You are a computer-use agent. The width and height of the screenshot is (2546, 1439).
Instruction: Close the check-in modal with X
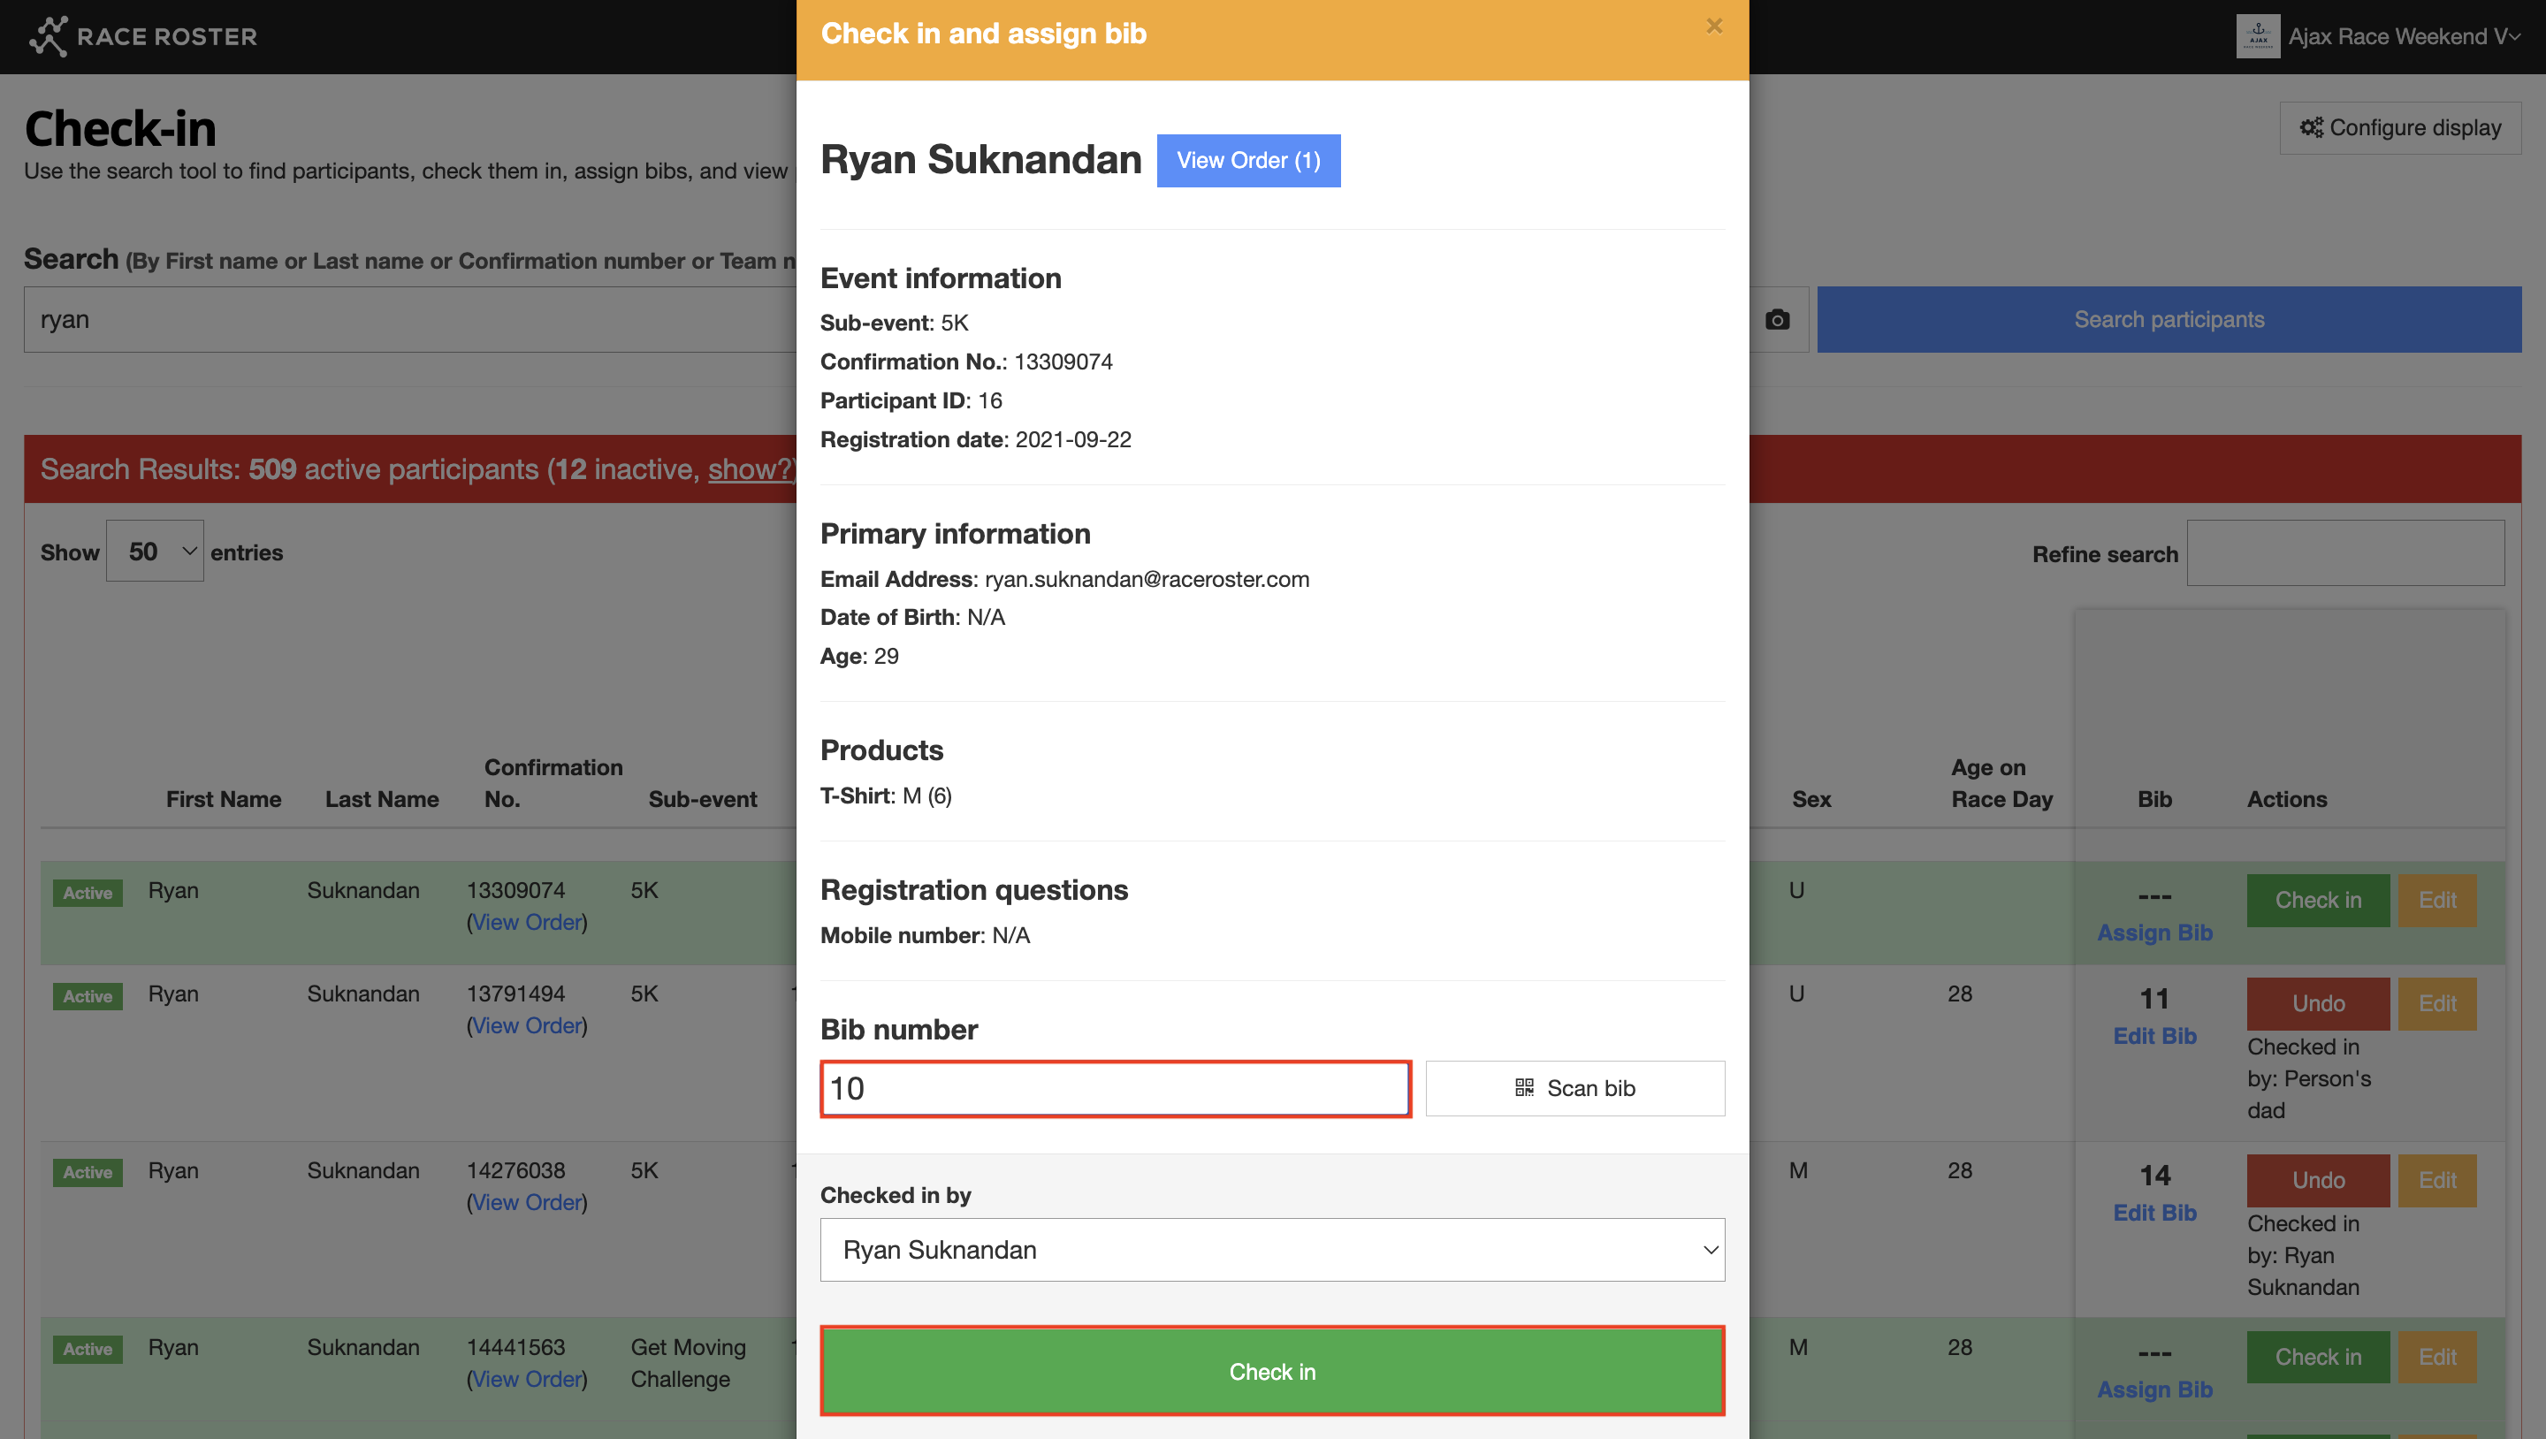tap(1715, 26)
